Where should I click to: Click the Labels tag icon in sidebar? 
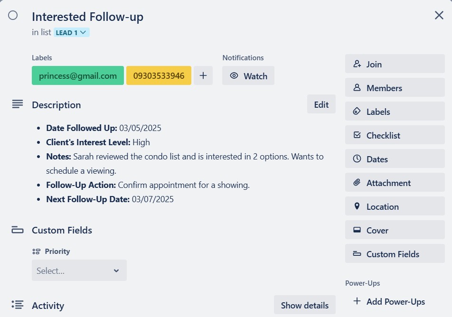point(357,112)
